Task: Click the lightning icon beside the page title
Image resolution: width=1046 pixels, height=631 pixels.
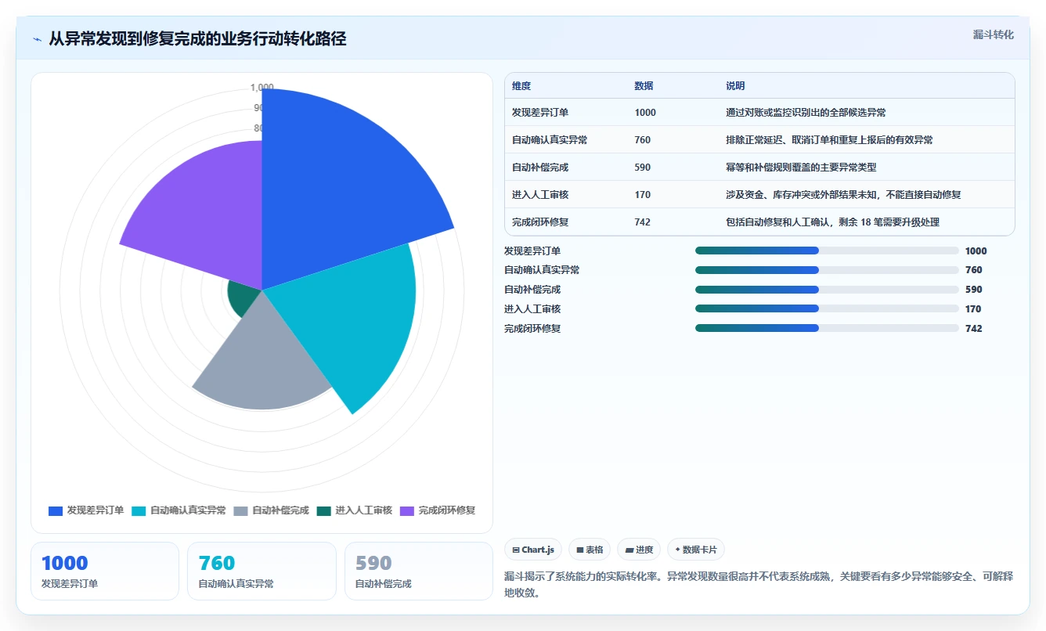Action: click(38, 39)
